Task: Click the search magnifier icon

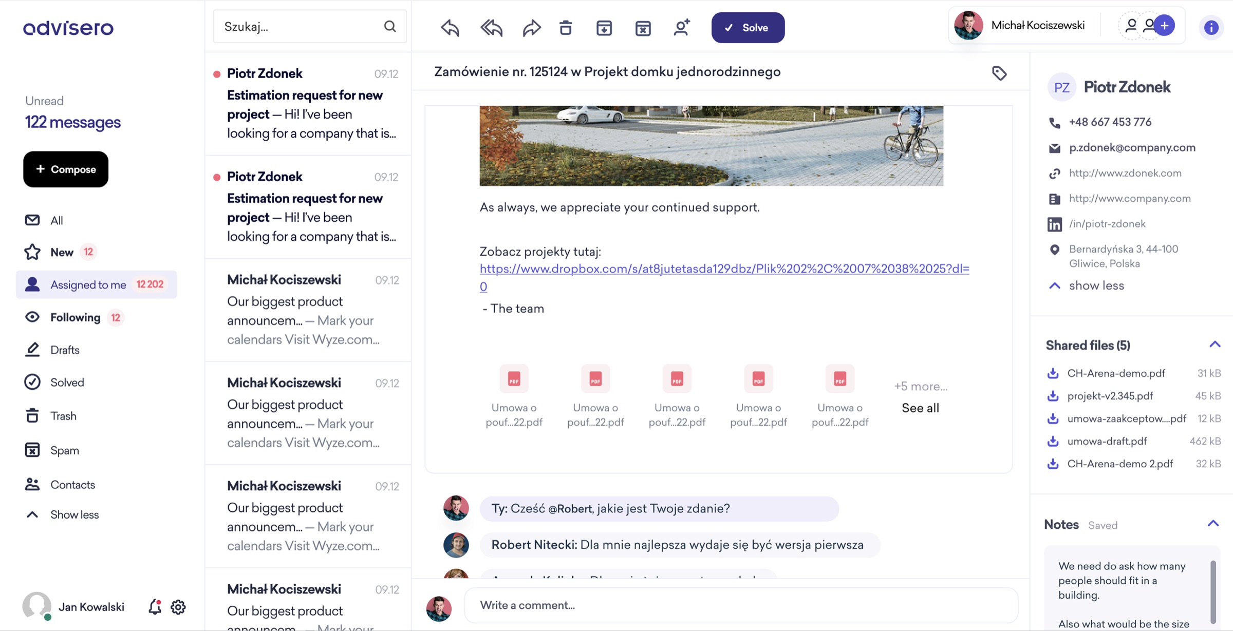Action: (390, 26)
